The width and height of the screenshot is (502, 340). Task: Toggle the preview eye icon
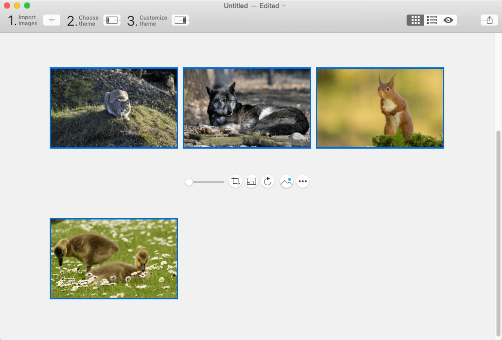pyautogui.click(x=448, y=20)
